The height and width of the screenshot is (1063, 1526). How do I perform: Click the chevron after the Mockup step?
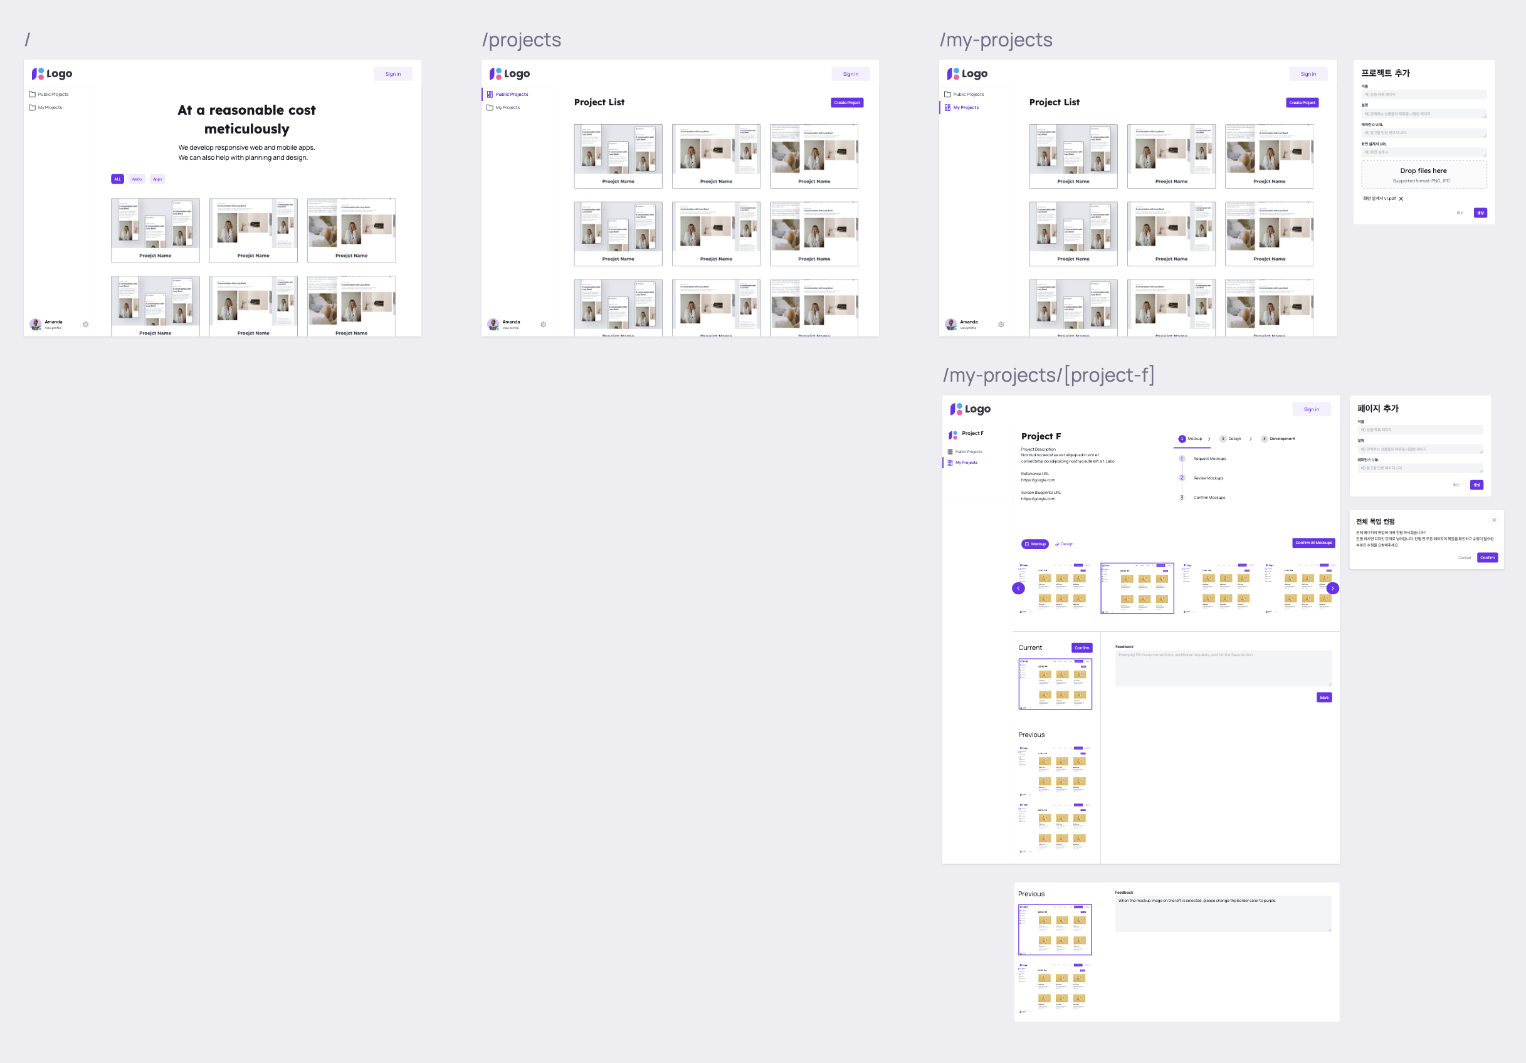click(x=1209, y=439)
